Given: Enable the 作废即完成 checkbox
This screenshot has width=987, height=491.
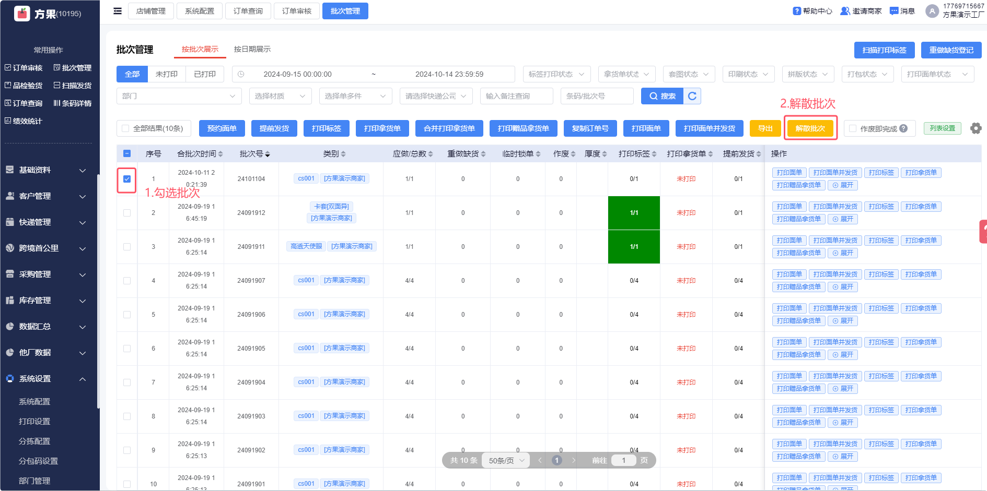Looking at the screenshot, I should (x=853, y=128).
